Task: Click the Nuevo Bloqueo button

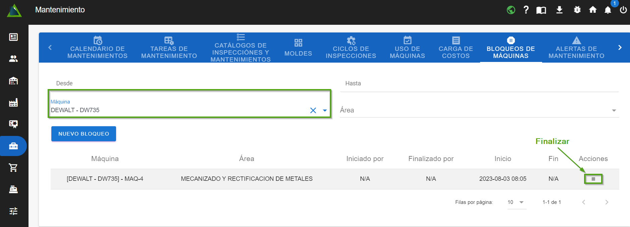Action: coord(84,134)
